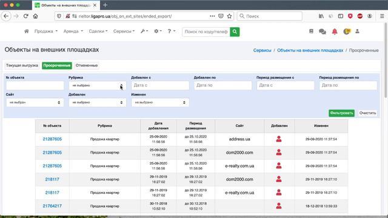
Task: Click the calculator icon in site header
Action: [311, 31]
